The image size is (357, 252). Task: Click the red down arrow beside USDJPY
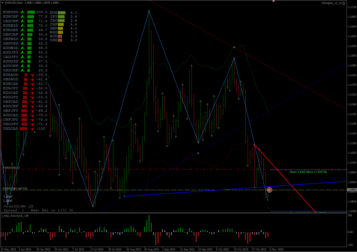[x=32, y=125]
